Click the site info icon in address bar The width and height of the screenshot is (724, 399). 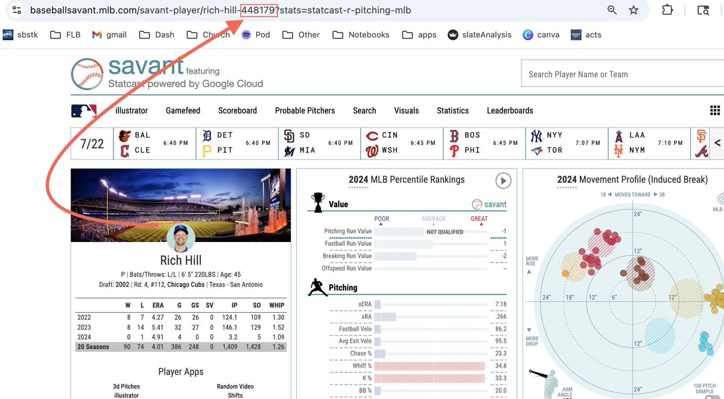[x=16, y=10]
